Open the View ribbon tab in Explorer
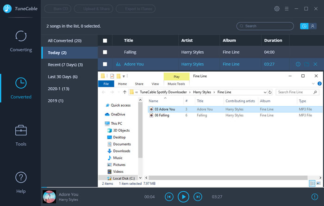 (x=155, y=84)
